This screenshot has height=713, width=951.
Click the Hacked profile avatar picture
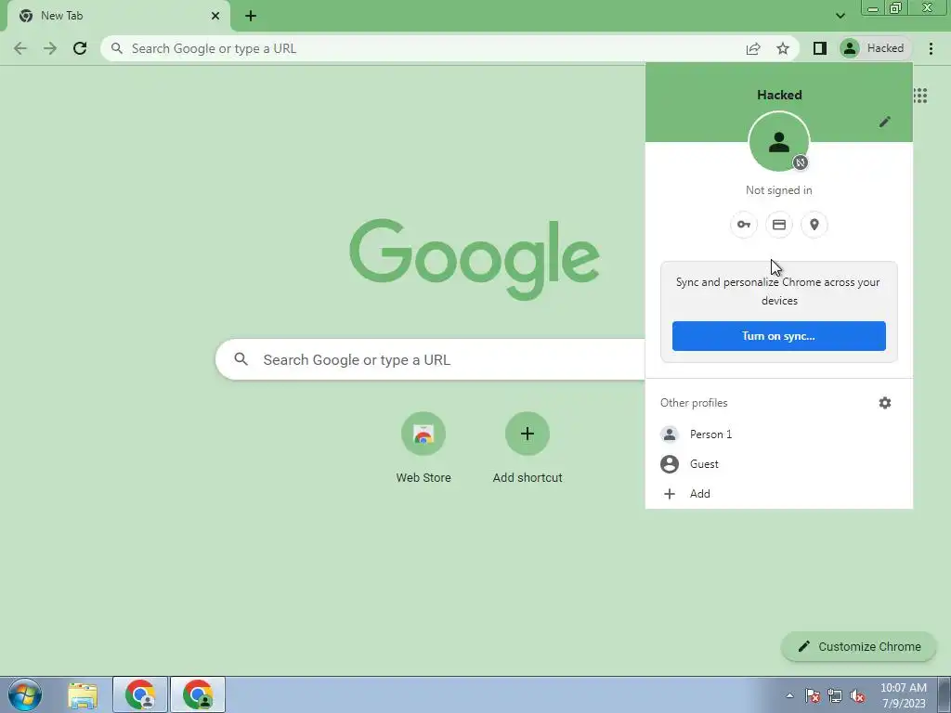click(x=779, y=142)
